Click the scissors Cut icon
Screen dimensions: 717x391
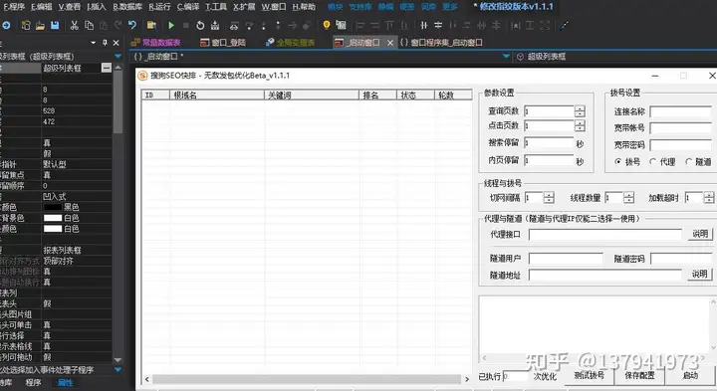click(74, 26)
